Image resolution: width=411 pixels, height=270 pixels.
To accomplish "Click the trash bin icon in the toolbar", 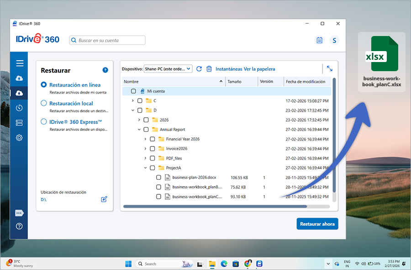I will (209, 69).
